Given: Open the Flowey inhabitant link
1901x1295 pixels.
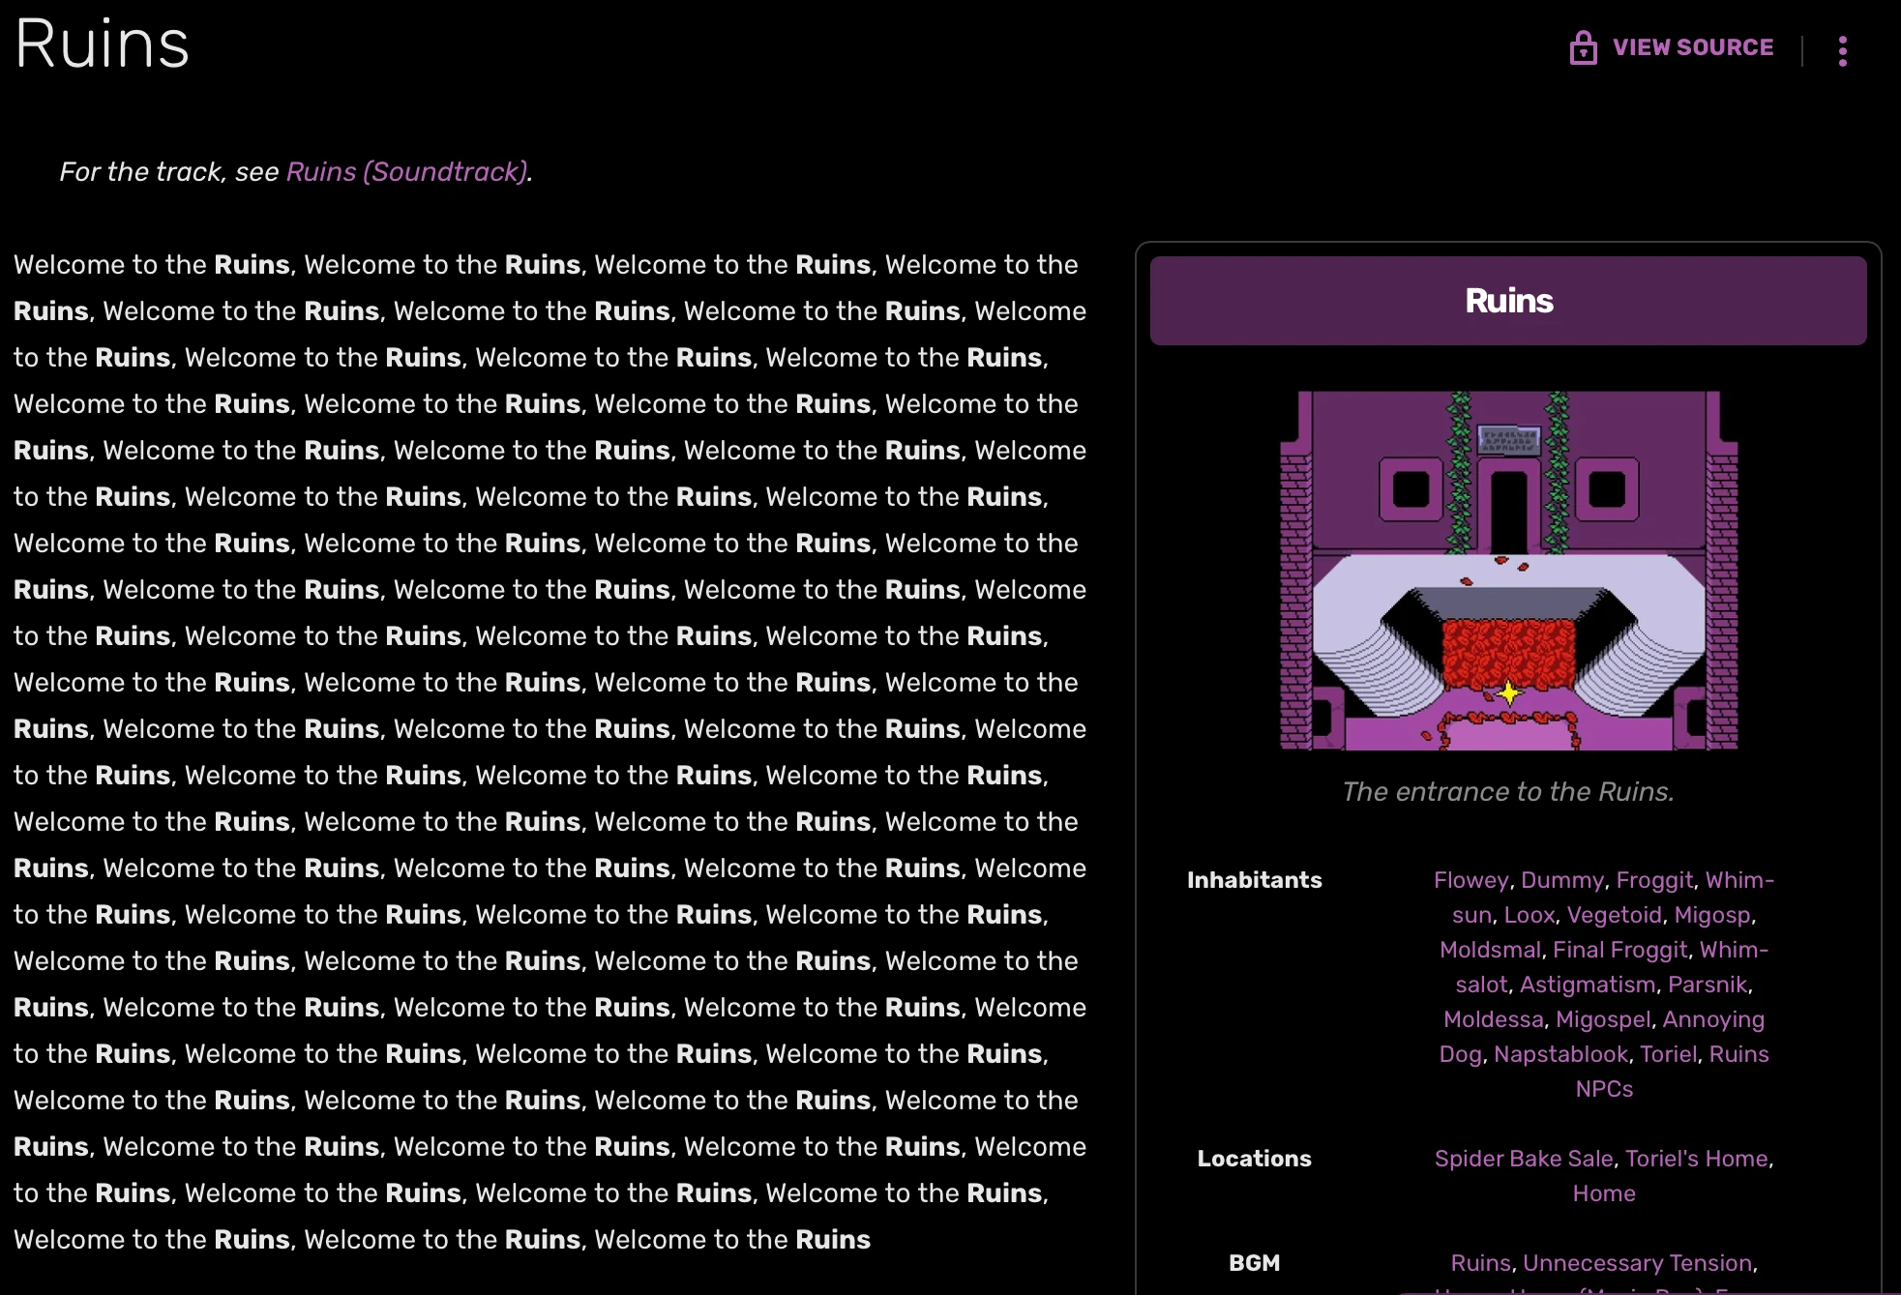Looking at the screenshot, I should pyautogui.click(x=1470, y=880).
